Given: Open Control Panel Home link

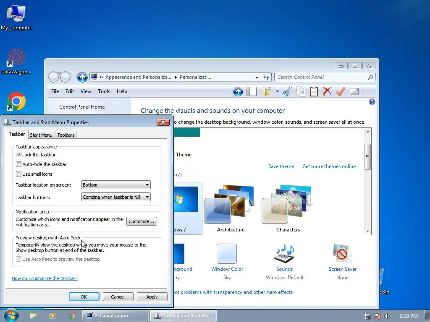Looking at the screenshot, I should point(82,107).
